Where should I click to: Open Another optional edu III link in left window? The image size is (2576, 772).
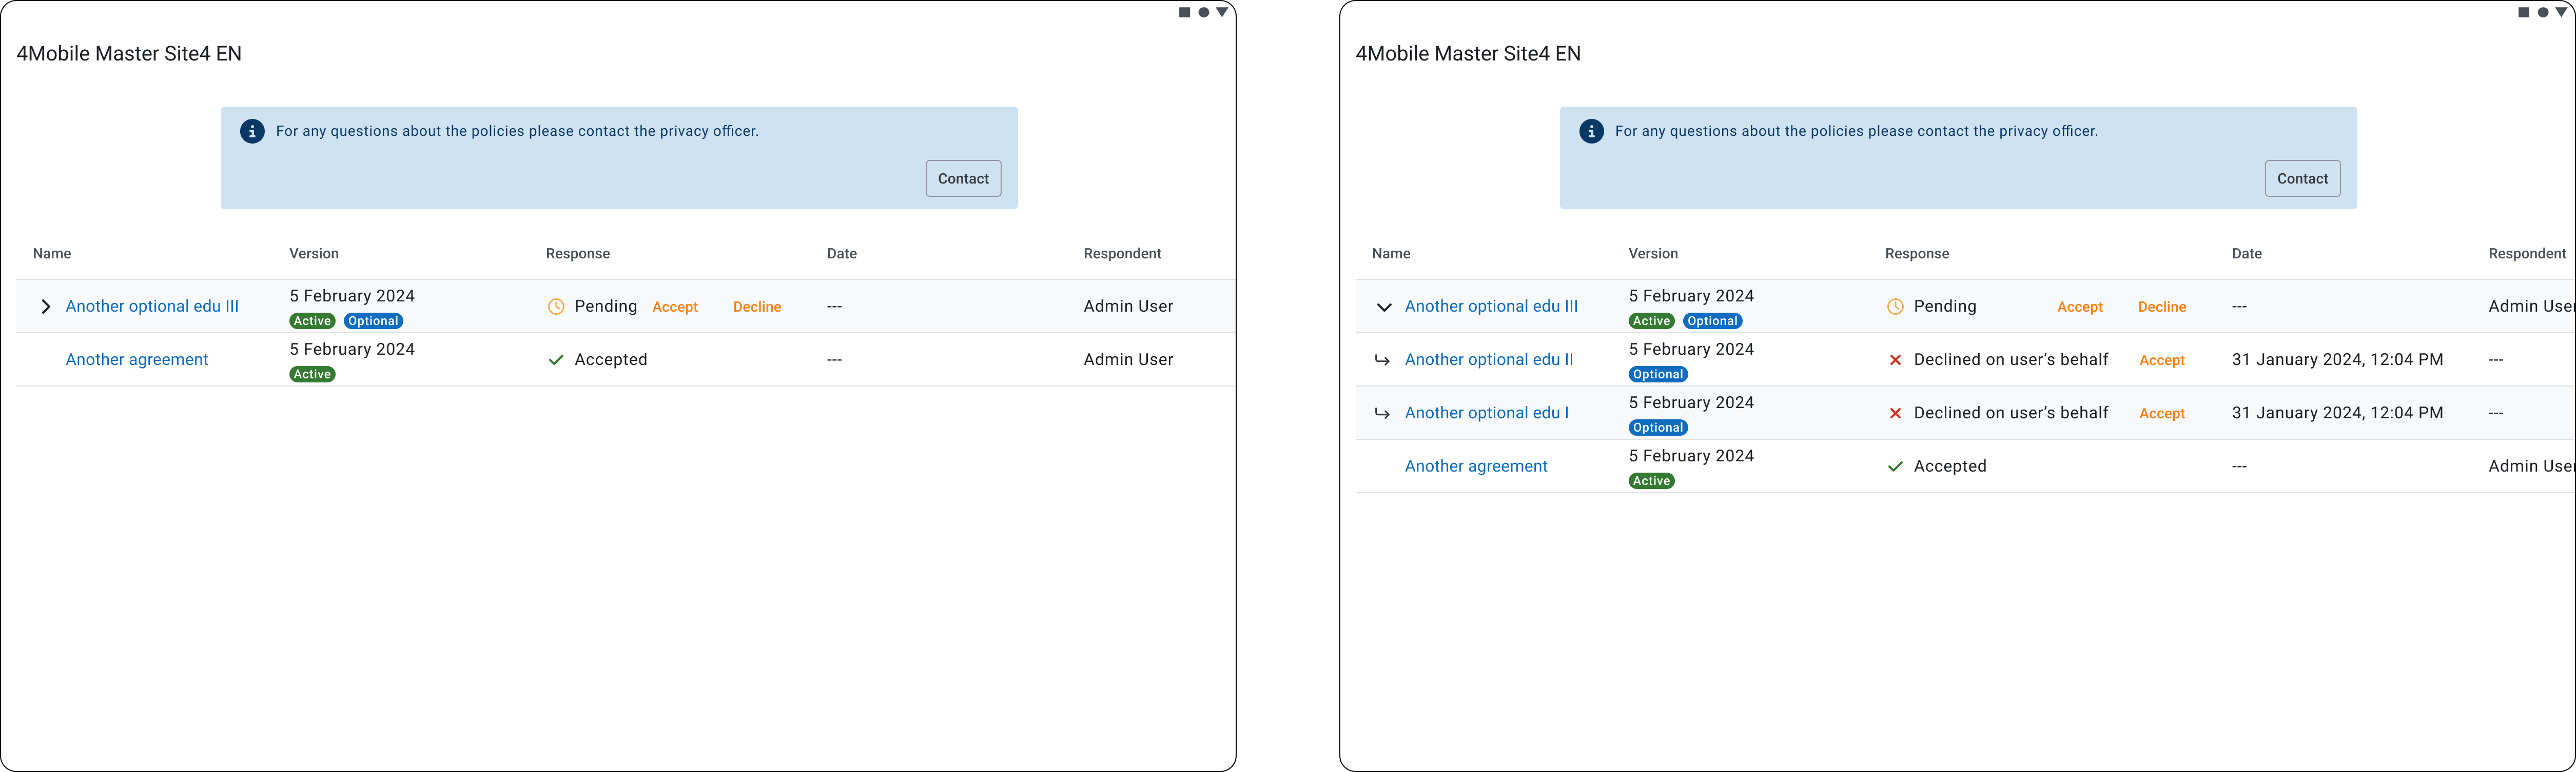[x=152, y=307]
